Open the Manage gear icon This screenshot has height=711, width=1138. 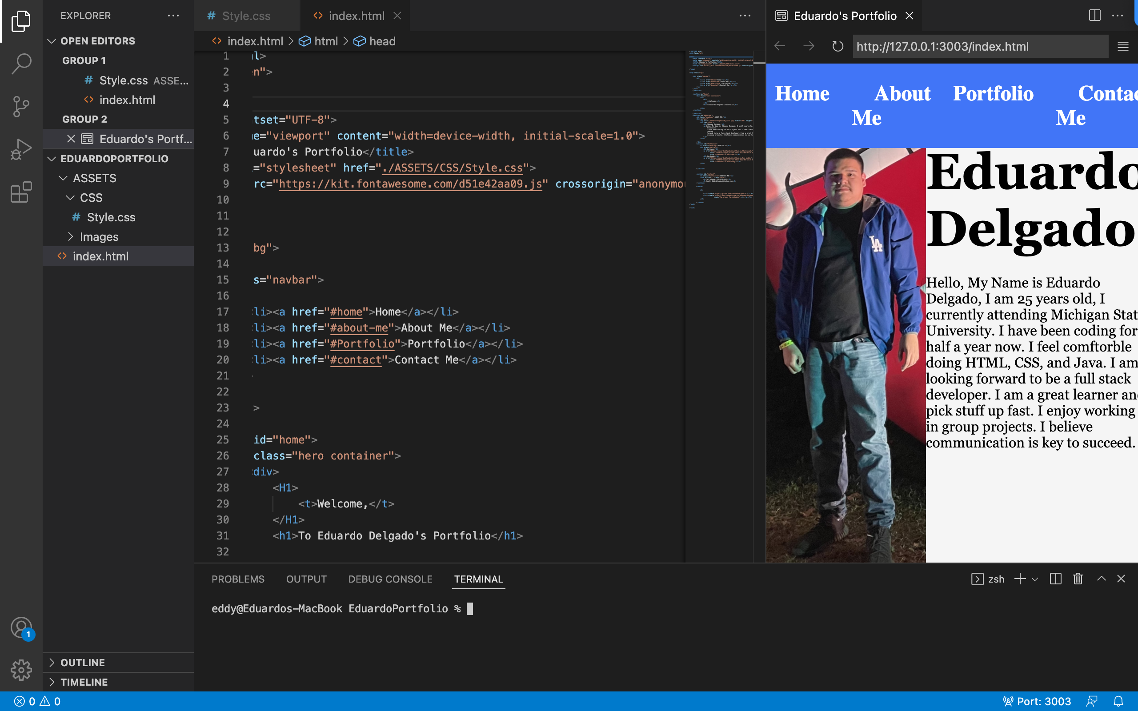pos(21,670)
